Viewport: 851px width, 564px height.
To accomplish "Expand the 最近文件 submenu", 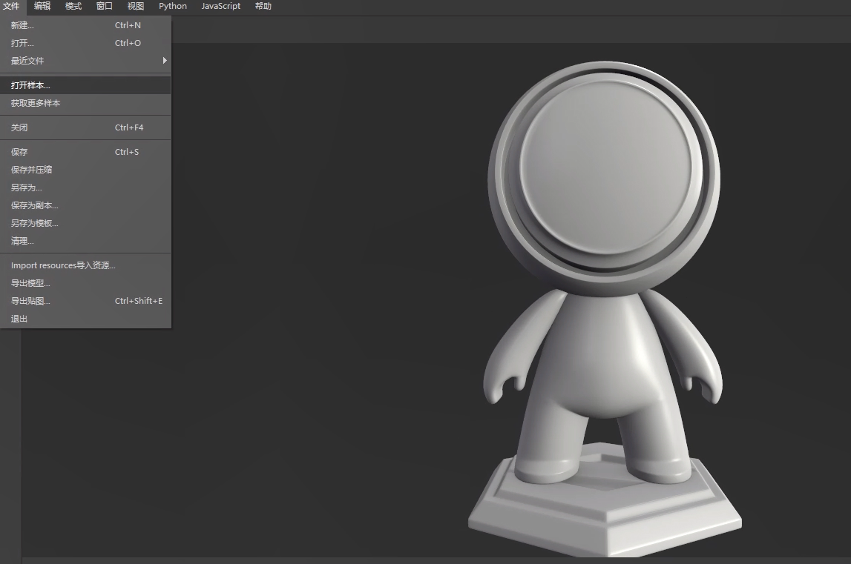I will tap(27, 61).
